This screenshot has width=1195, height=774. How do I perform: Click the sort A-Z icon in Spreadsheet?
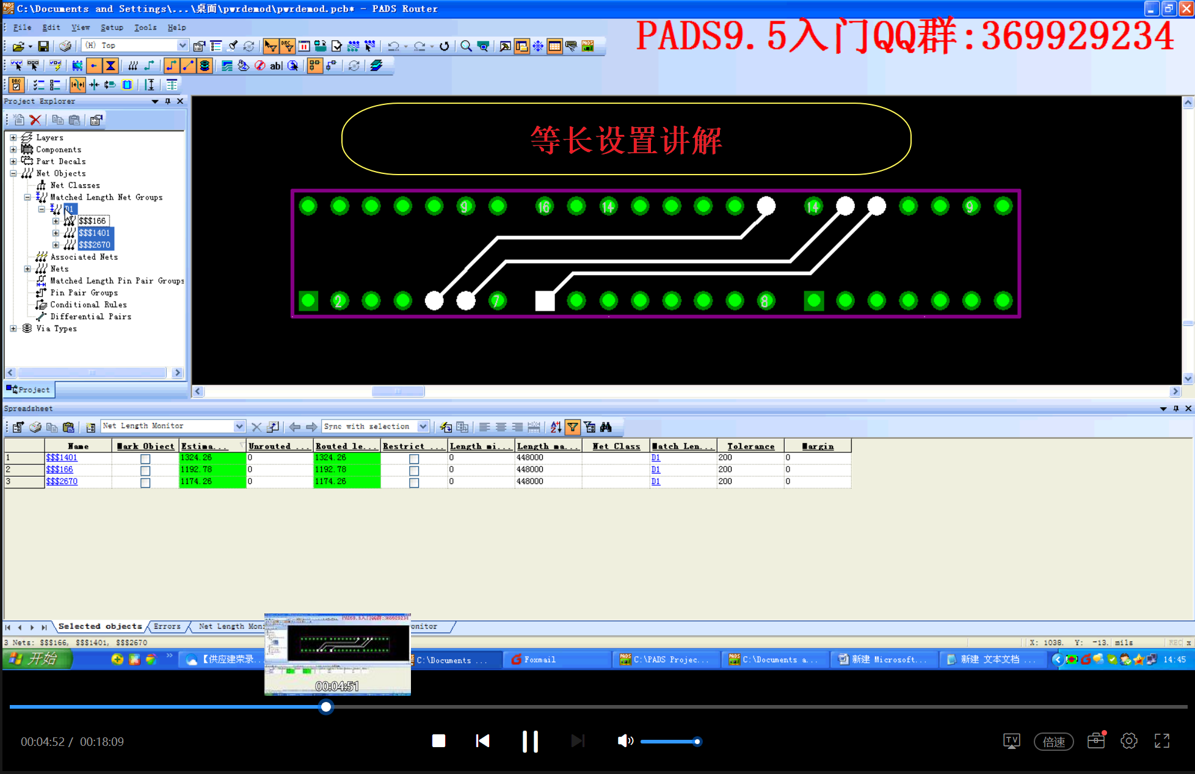coord(556,427)
